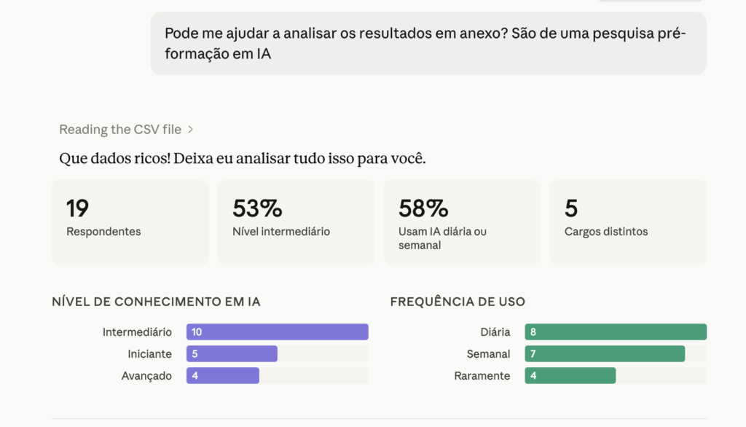Click the green Semanal bar showing 7
This screenshot has height=427, width=746.
(x=605, y=353)
